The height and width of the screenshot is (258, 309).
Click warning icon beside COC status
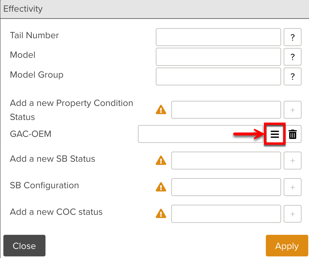pos(161,214)
